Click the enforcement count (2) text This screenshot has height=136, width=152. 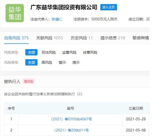click(80, 94)
